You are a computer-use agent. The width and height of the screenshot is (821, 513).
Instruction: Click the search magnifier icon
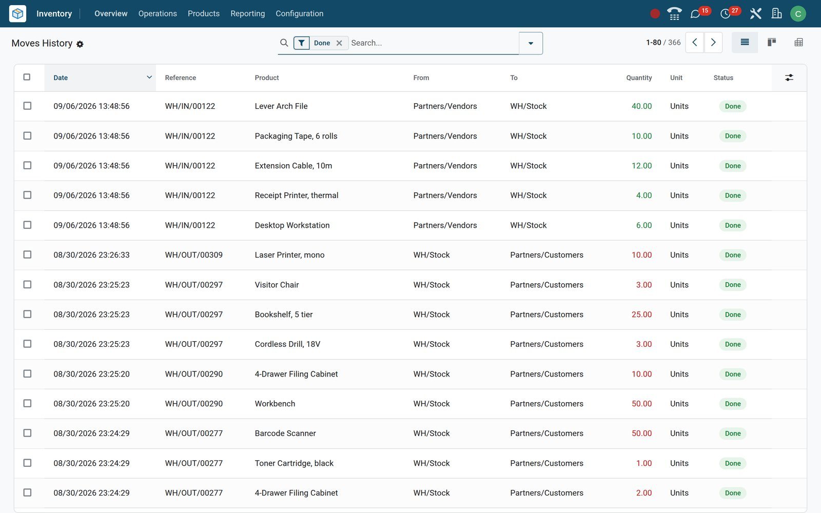(284, 43)
